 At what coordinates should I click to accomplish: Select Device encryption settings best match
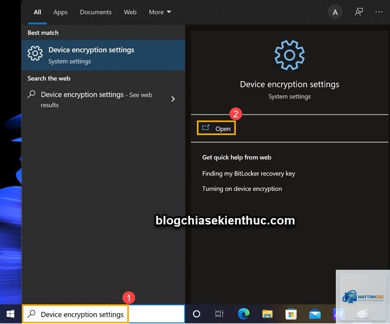[104, 55]
